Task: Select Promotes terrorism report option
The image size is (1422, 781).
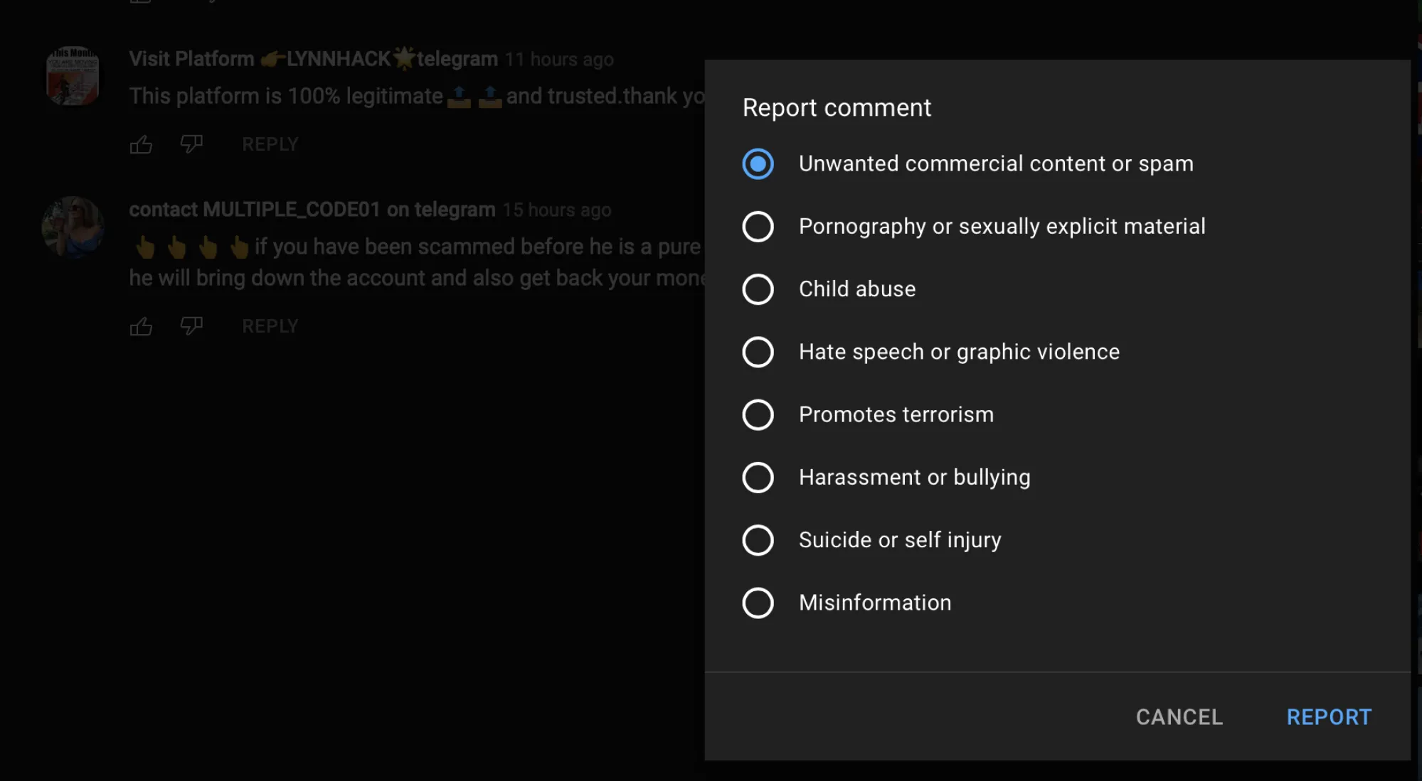Action: pyautogui.click(x=758, y=414)
